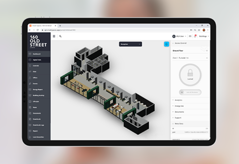
Task: Click the Report icon in sidebar
Action: (30, 131)
